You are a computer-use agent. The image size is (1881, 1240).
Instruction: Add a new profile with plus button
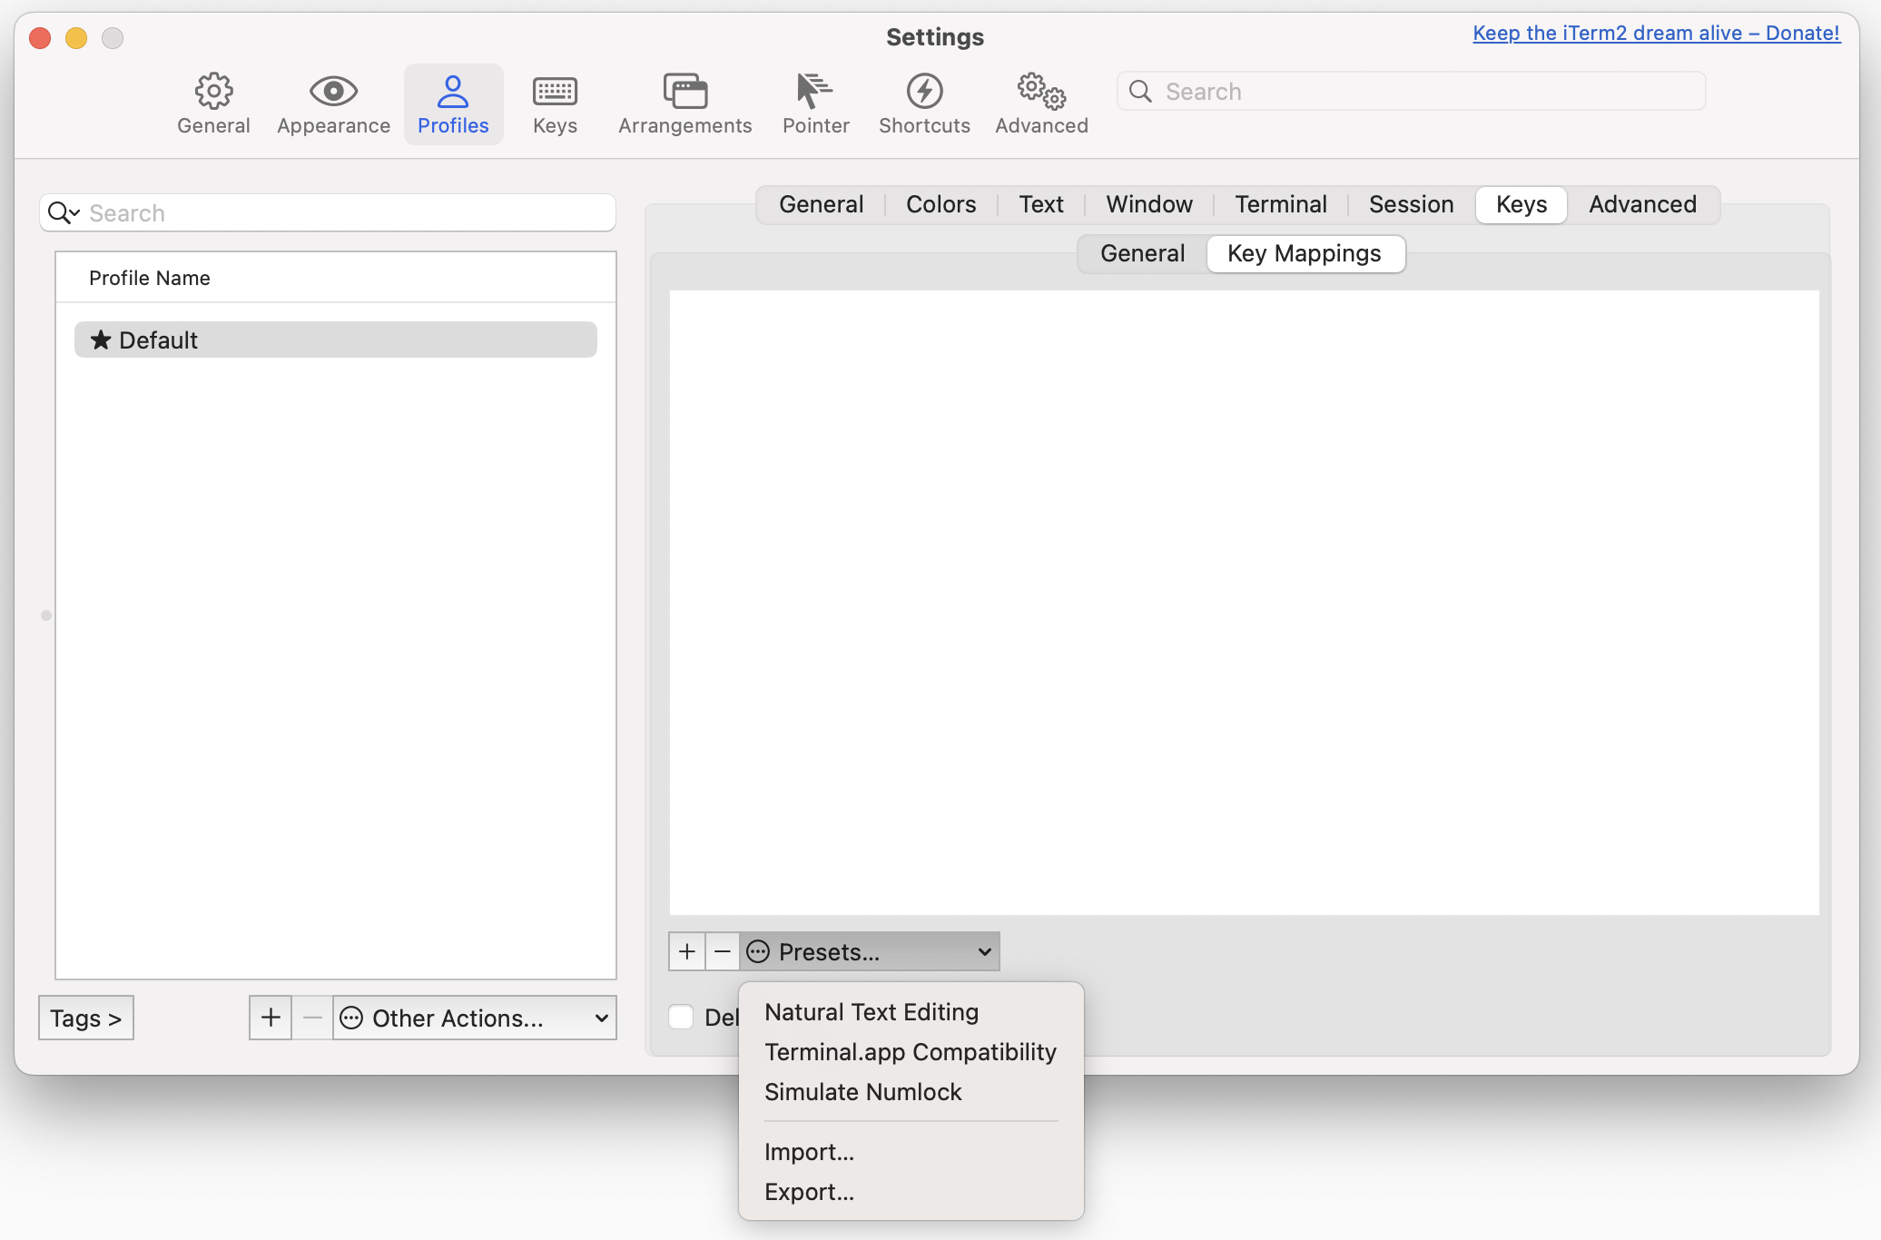point(271,1018)
